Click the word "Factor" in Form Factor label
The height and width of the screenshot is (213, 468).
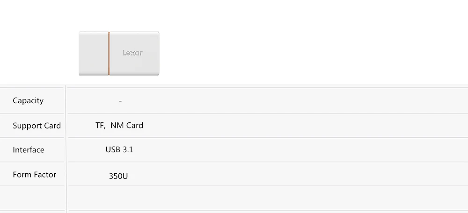click(x=44, y=174)
